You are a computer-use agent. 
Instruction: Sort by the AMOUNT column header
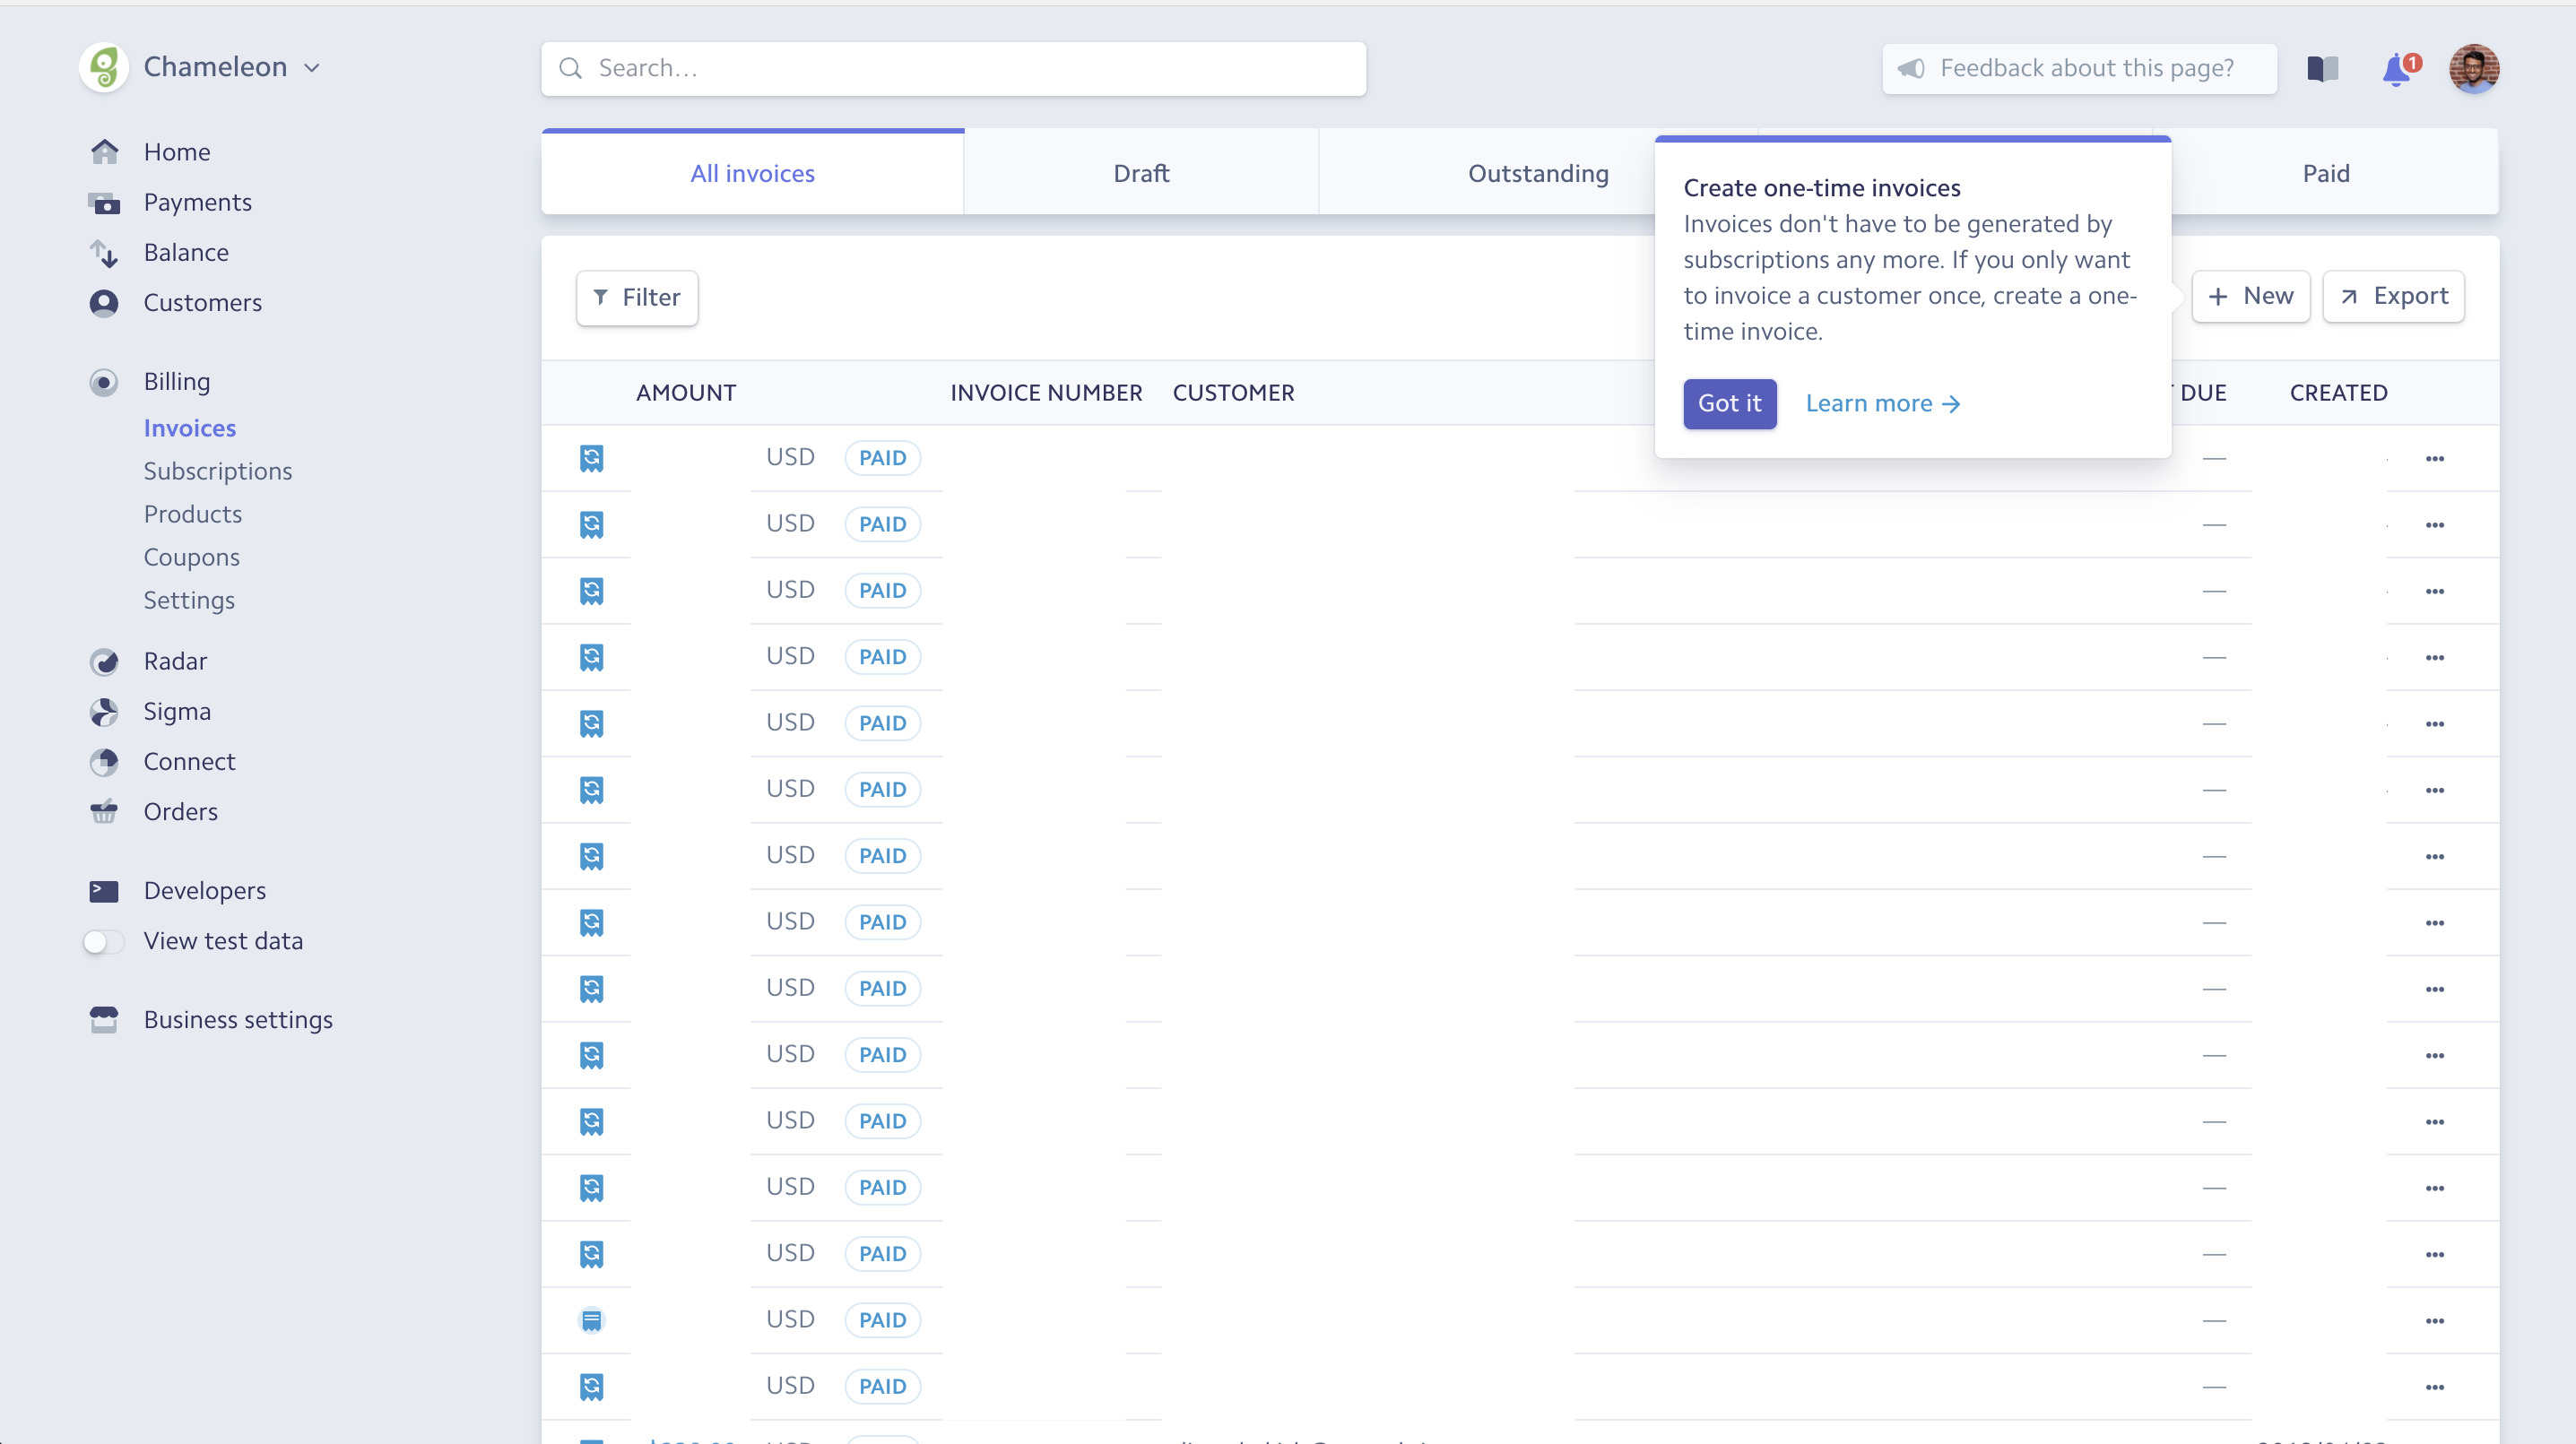point(686,393)
